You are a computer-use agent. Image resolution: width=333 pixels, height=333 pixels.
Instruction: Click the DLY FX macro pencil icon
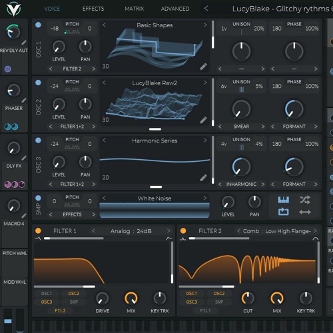click(24, 158)
